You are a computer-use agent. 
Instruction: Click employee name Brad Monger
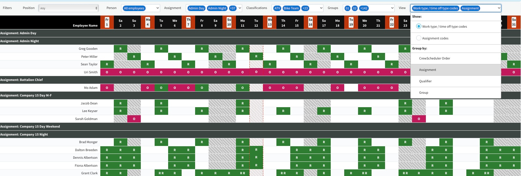(89, 142)
